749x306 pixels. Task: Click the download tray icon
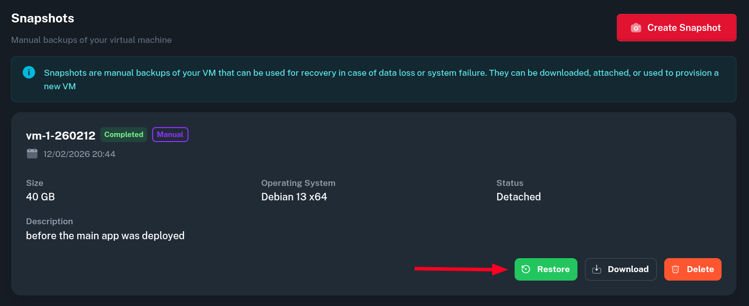[x=596, y=269]
